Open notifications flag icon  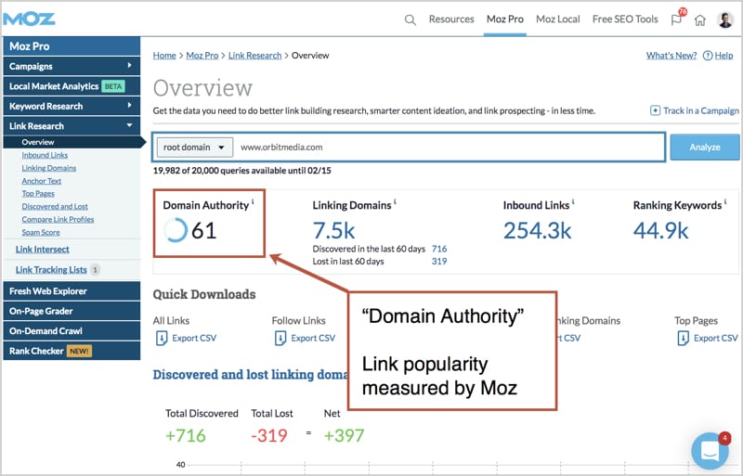coord(677,19)
